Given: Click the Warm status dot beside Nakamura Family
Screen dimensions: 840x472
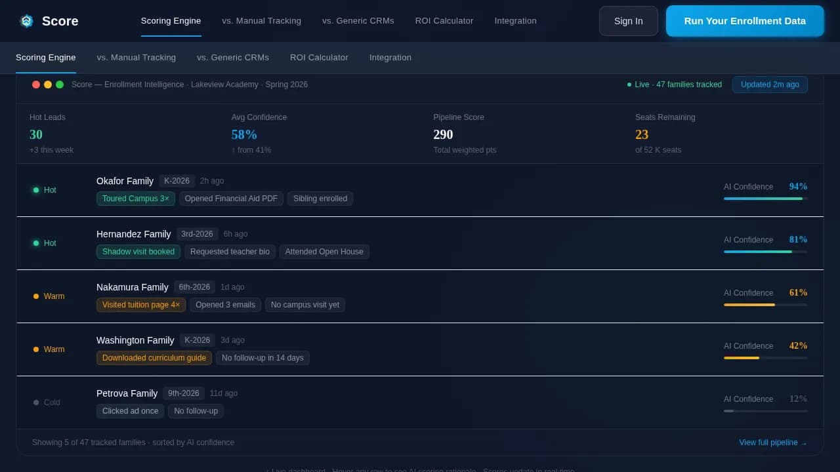Looking at the screenshot, I should click(x=37, y=296).
